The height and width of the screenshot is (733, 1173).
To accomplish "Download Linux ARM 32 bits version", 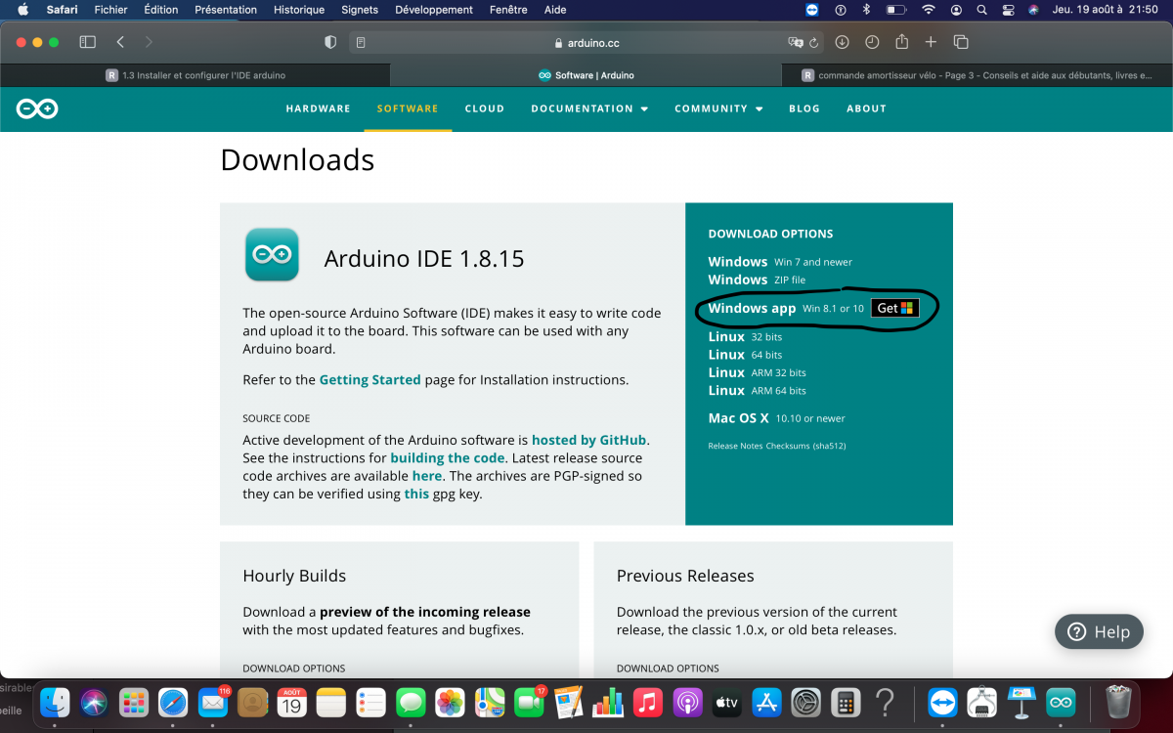I will (x=758, y=372).
